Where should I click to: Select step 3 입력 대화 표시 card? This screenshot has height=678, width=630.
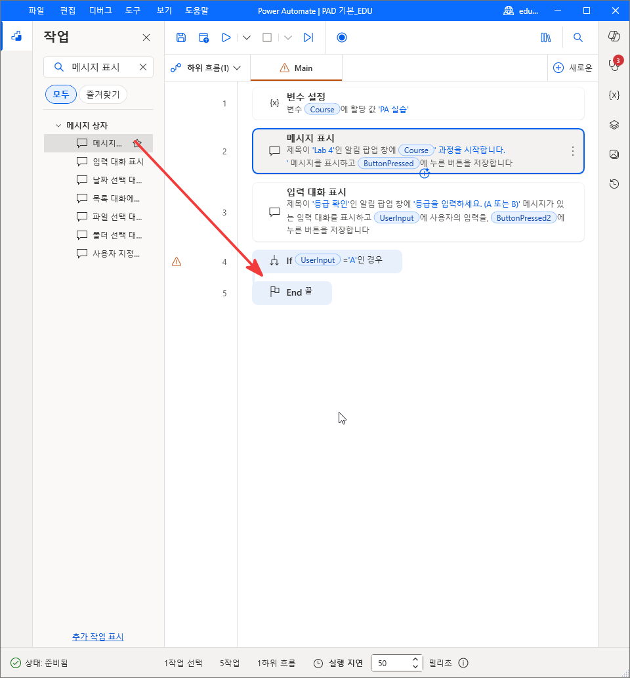click(x=418, y=212)
